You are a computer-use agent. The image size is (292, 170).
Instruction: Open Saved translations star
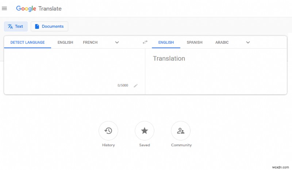(145, 131)
